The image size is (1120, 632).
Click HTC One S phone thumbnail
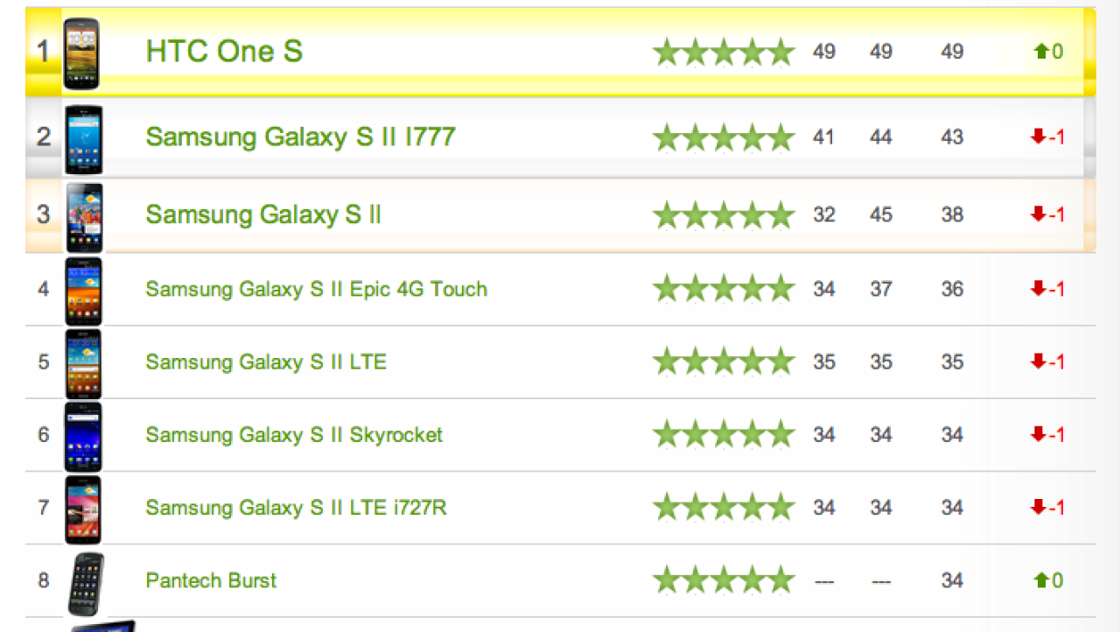coord(81,53)
